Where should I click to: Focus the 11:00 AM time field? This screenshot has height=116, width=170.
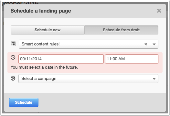point(132,59)
